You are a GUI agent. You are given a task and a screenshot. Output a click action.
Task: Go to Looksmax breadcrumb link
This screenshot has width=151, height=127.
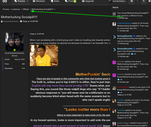(16, 9)
